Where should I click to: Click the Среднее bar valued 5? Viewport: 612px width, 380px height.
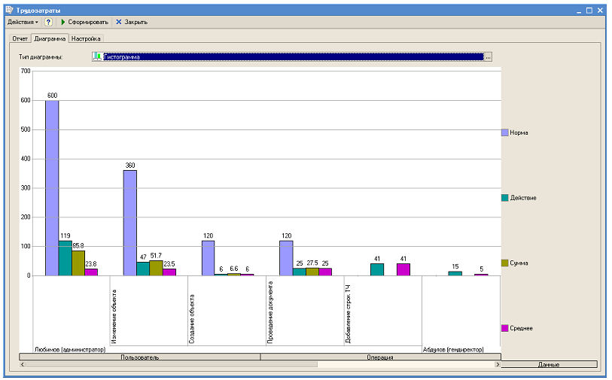coord(481,275)
